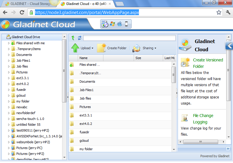Expand the .TemporaryItems tree node
Image resolution: width=233 pixels, height=163 pixels.
[x=9, y=49]
